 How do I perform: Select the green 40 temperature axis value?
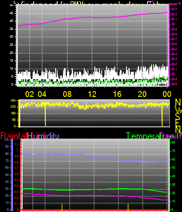(x=173, y=176)
